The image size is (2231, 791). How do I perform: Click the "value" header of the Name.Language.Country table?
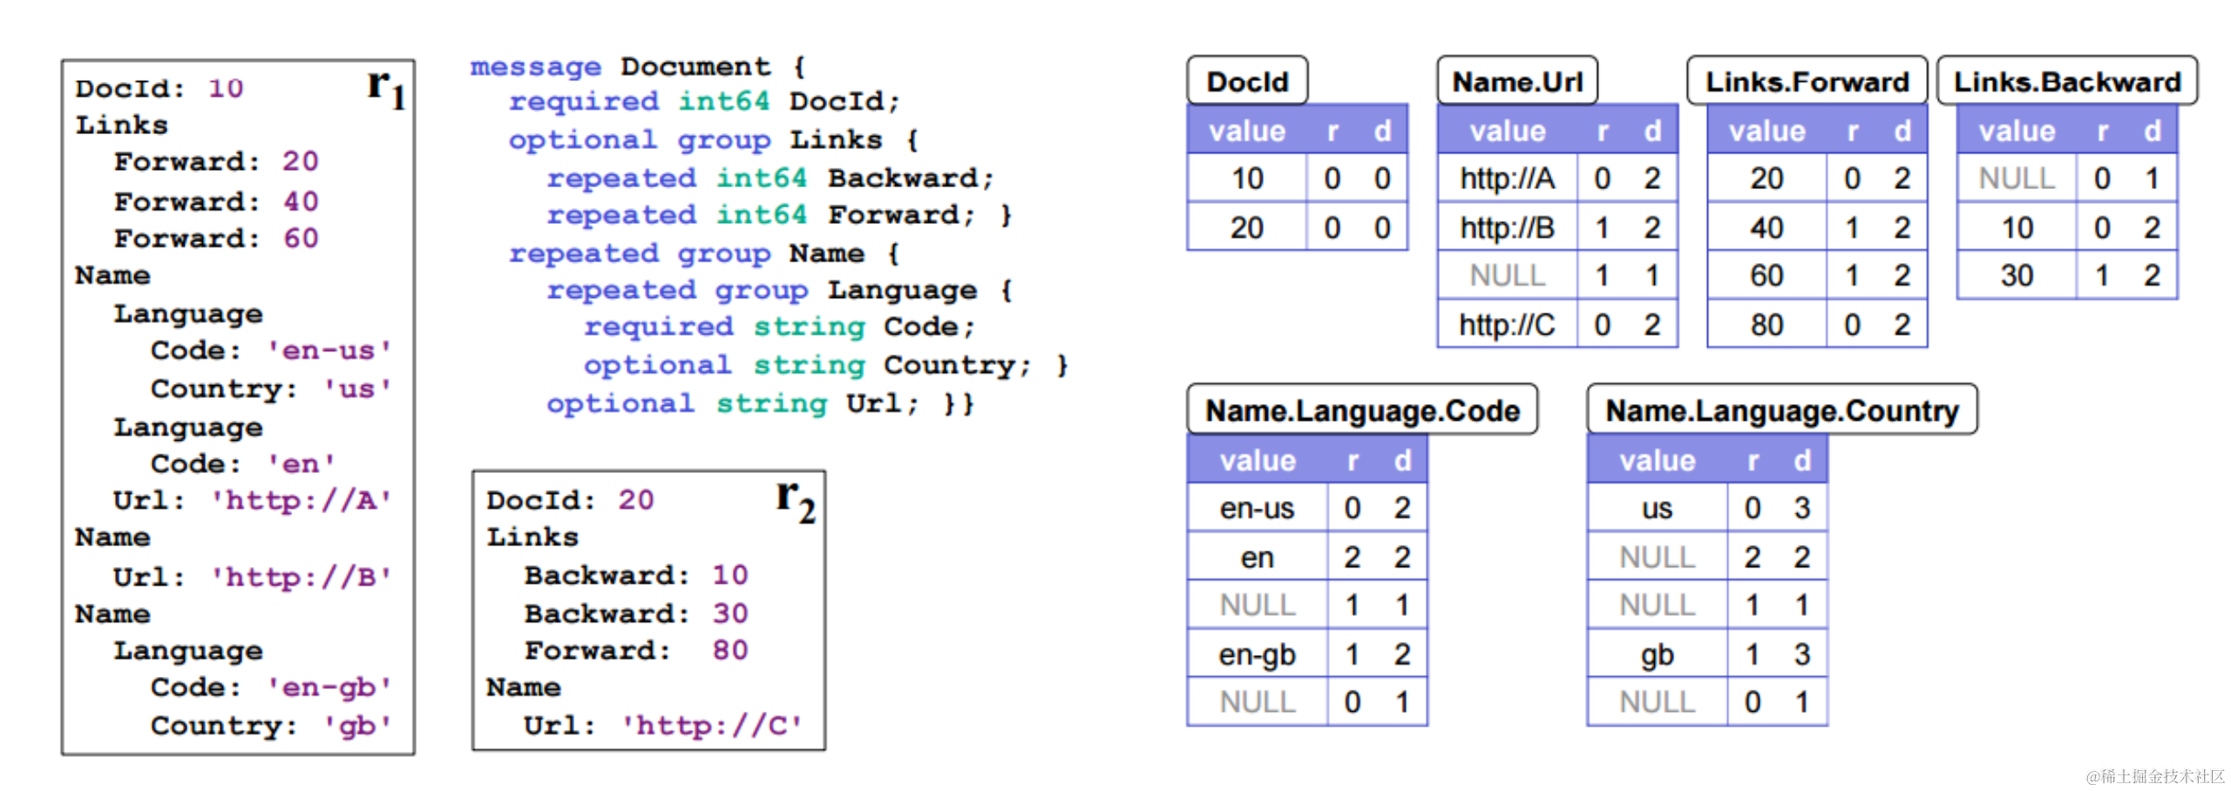pyautogui.click(x=1657, y=460)
